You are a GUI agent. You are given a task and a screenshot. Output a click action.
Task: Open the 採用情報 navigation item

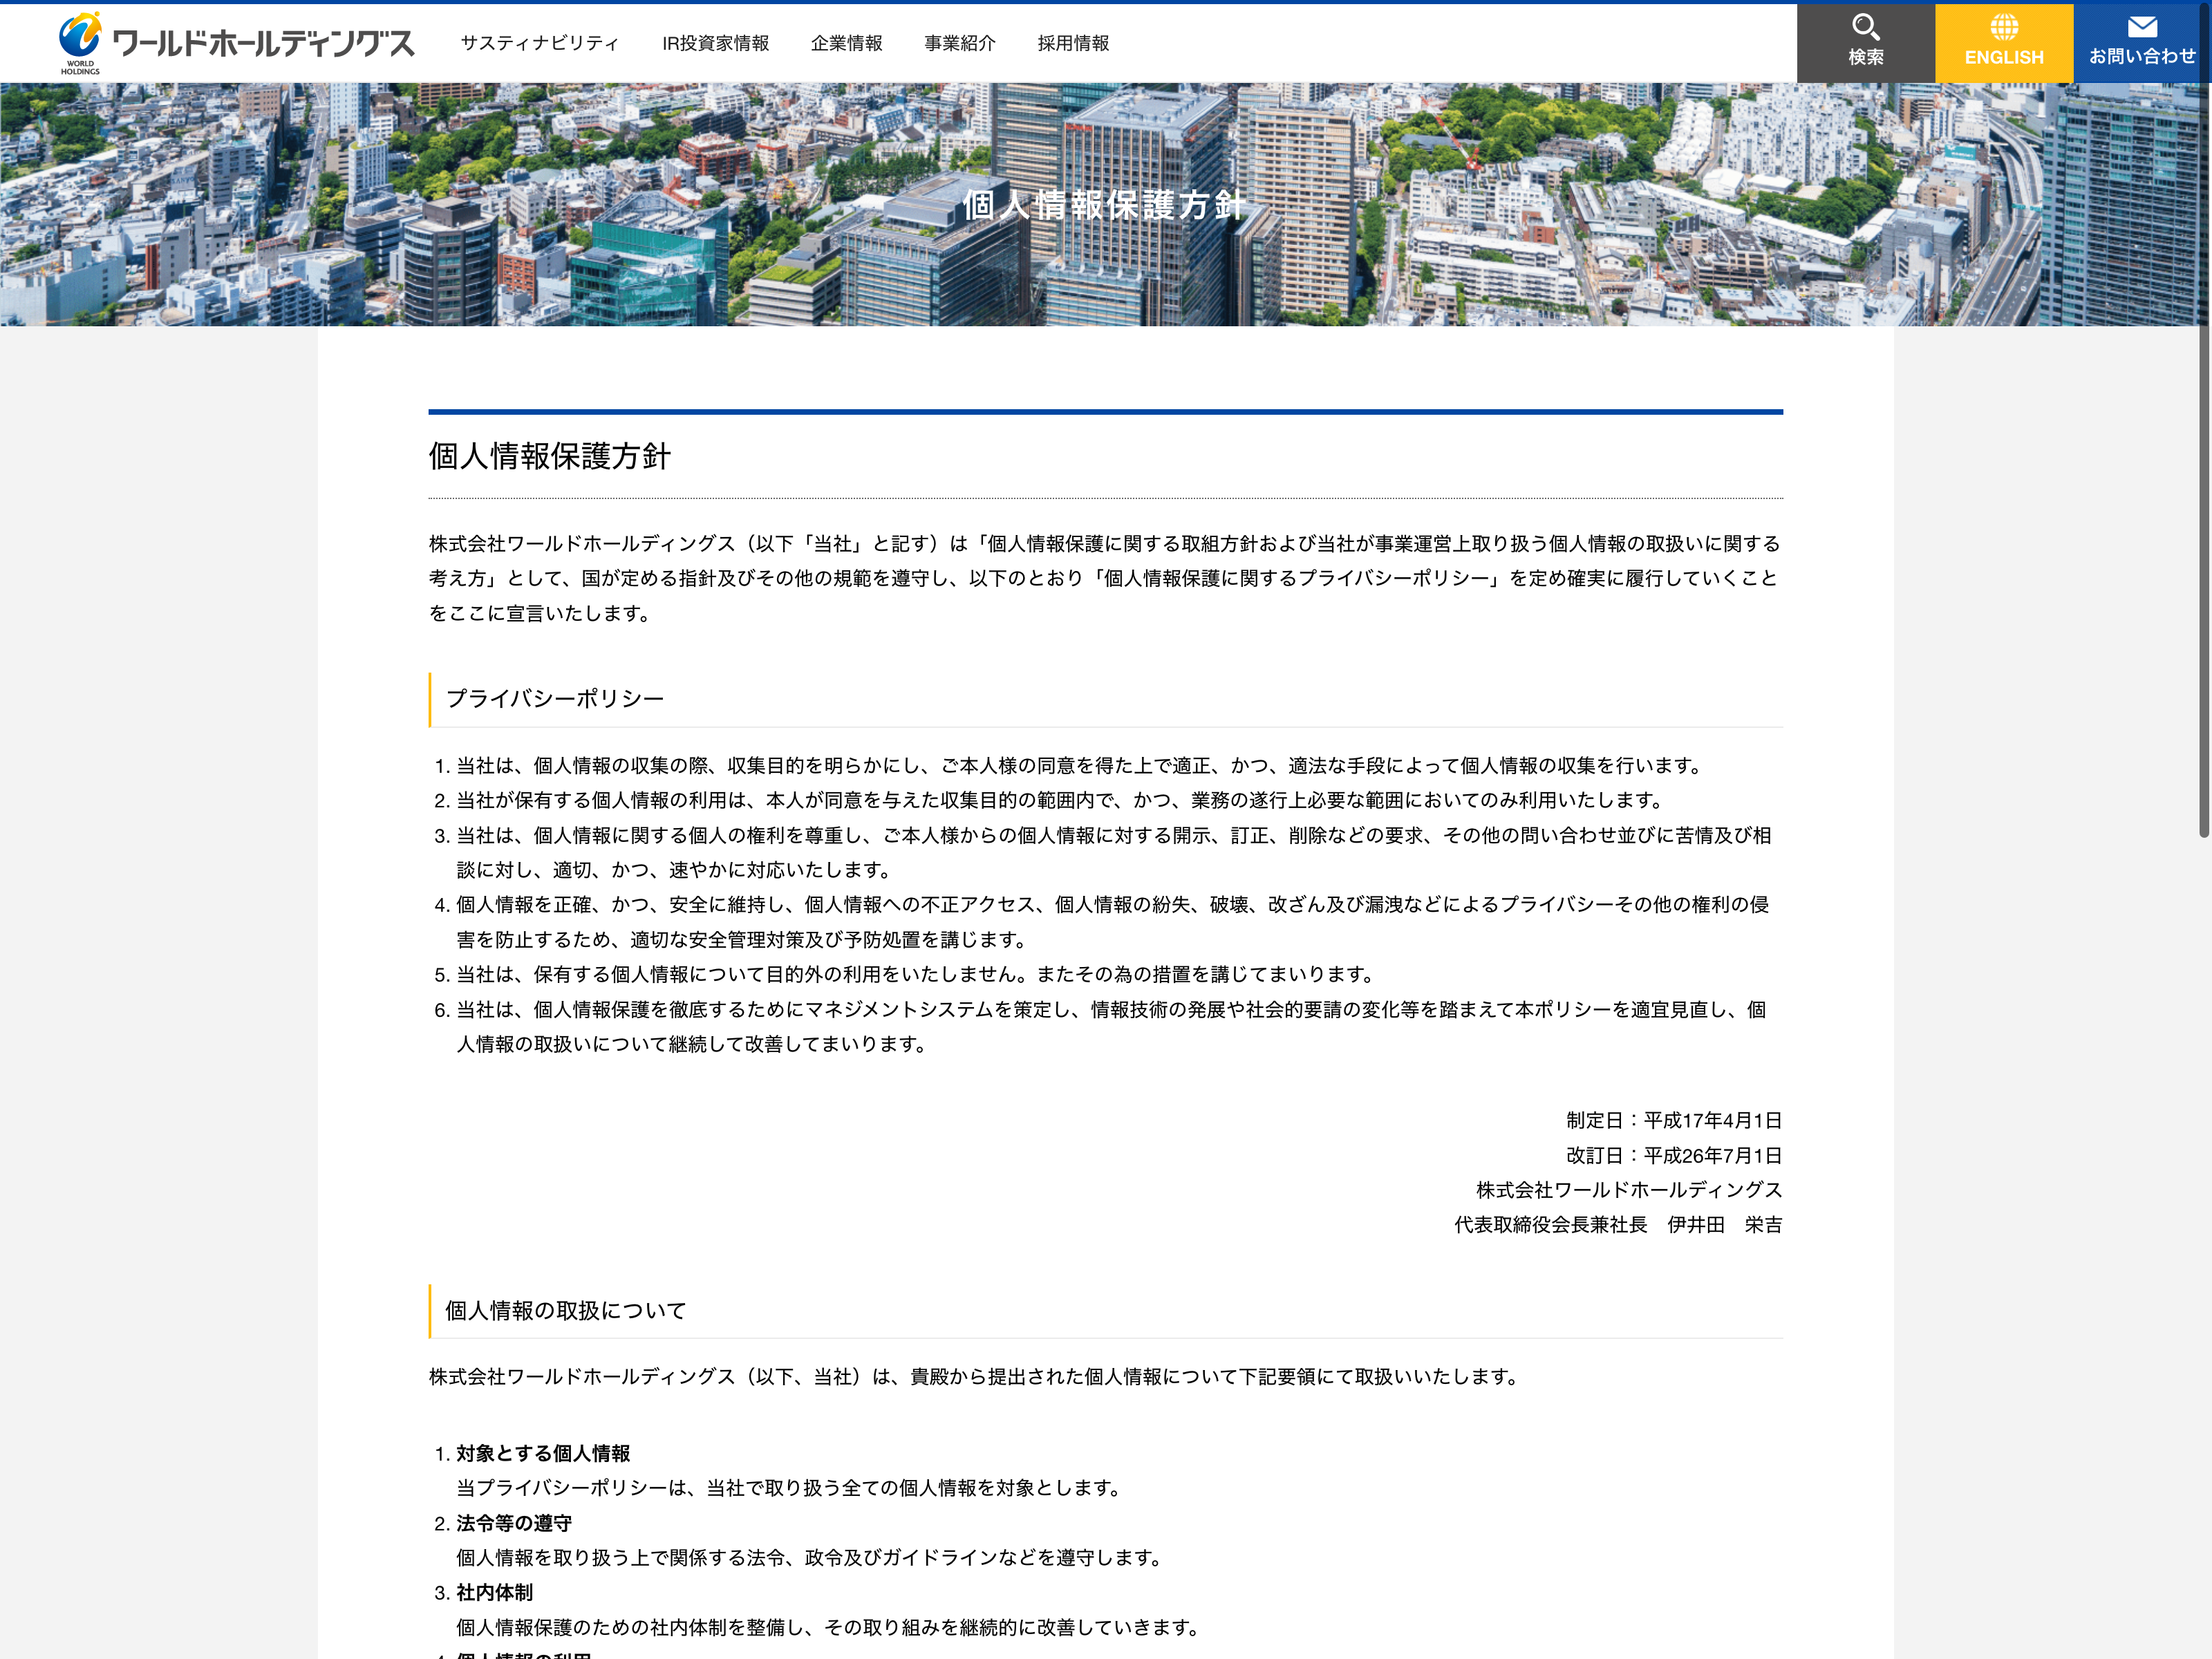[x=1073, y=43]
